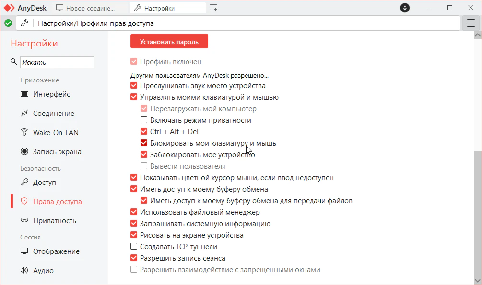This screenshot has height=285, width=482.
Task: Open 'Интерфейс' settings section
Action: coord(51,94)
